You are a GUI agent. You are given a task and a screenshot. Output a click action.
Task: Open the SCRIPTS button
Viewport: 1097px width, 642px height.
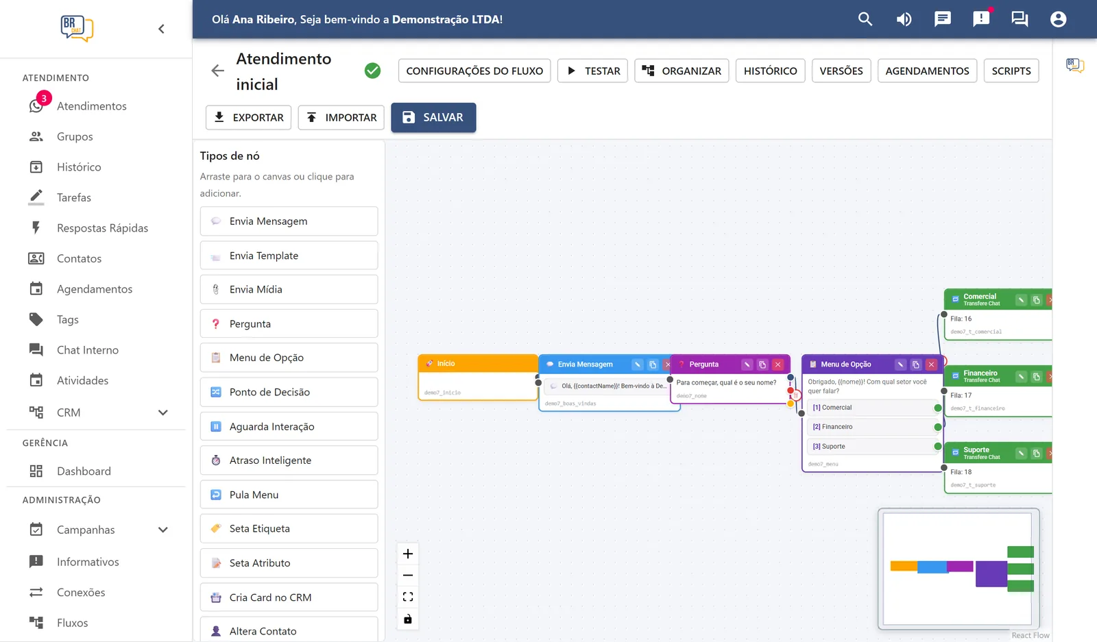click(x=1011, y=71)
